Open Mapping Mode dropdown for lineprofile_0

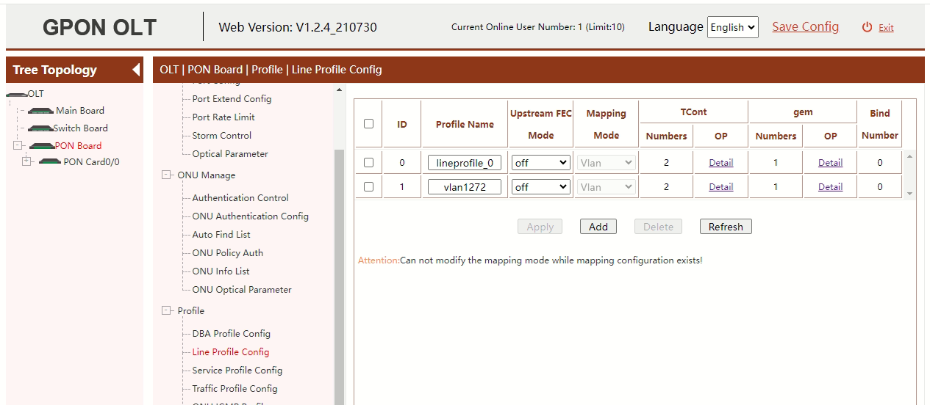point(607,163)
